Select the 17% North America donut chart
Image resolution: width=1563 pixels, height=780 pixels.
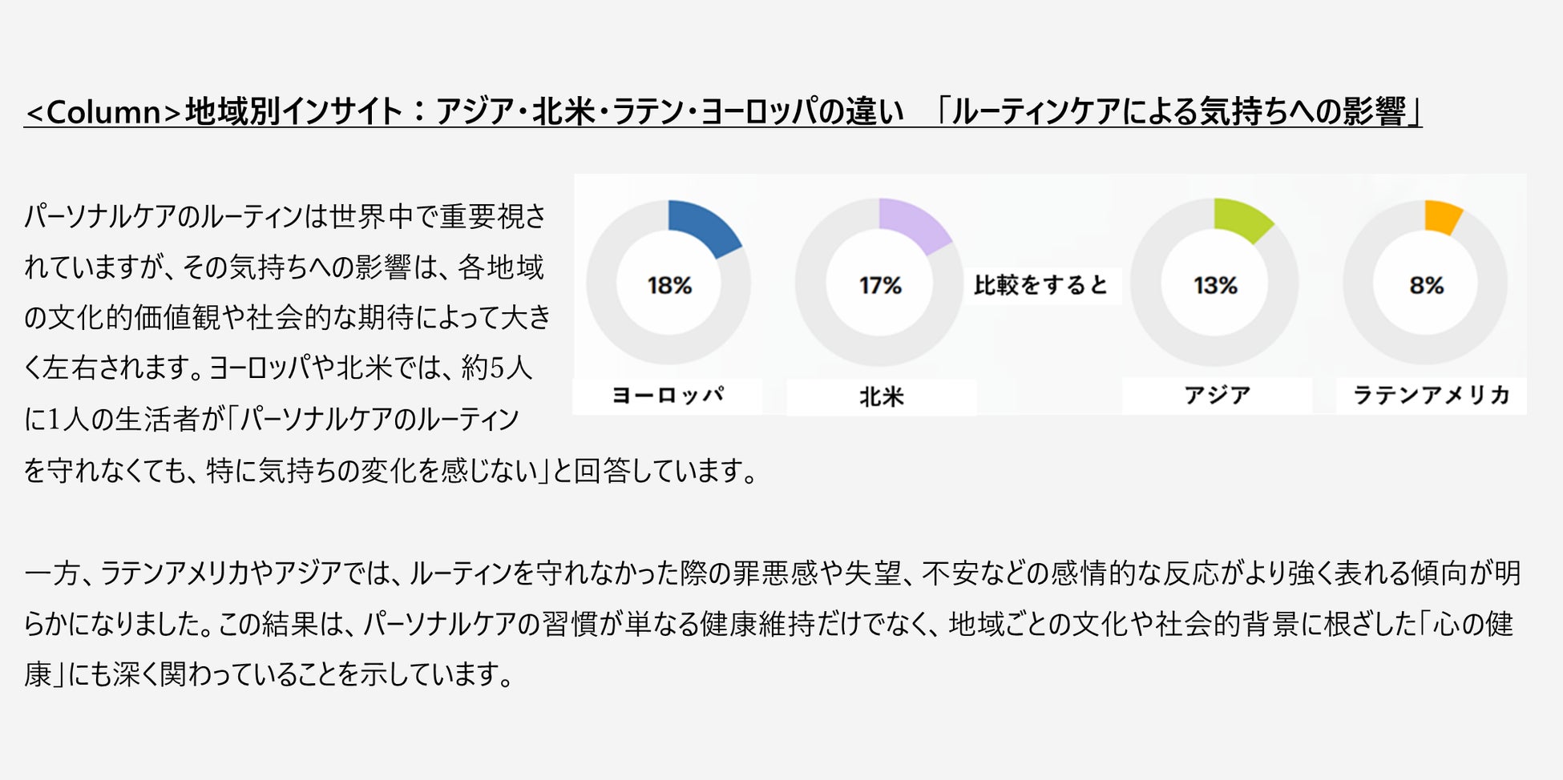879,283
